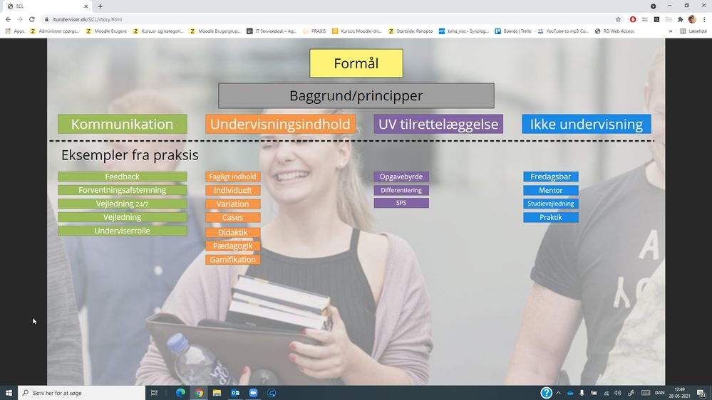Open the Chrome three-dot menu

point(704,19)
